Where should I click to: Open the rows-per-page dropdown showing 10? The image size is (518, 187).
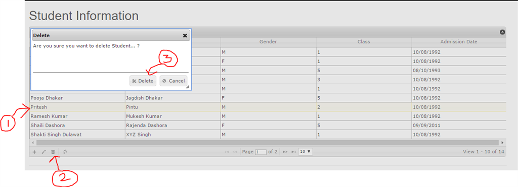[305, 152]
